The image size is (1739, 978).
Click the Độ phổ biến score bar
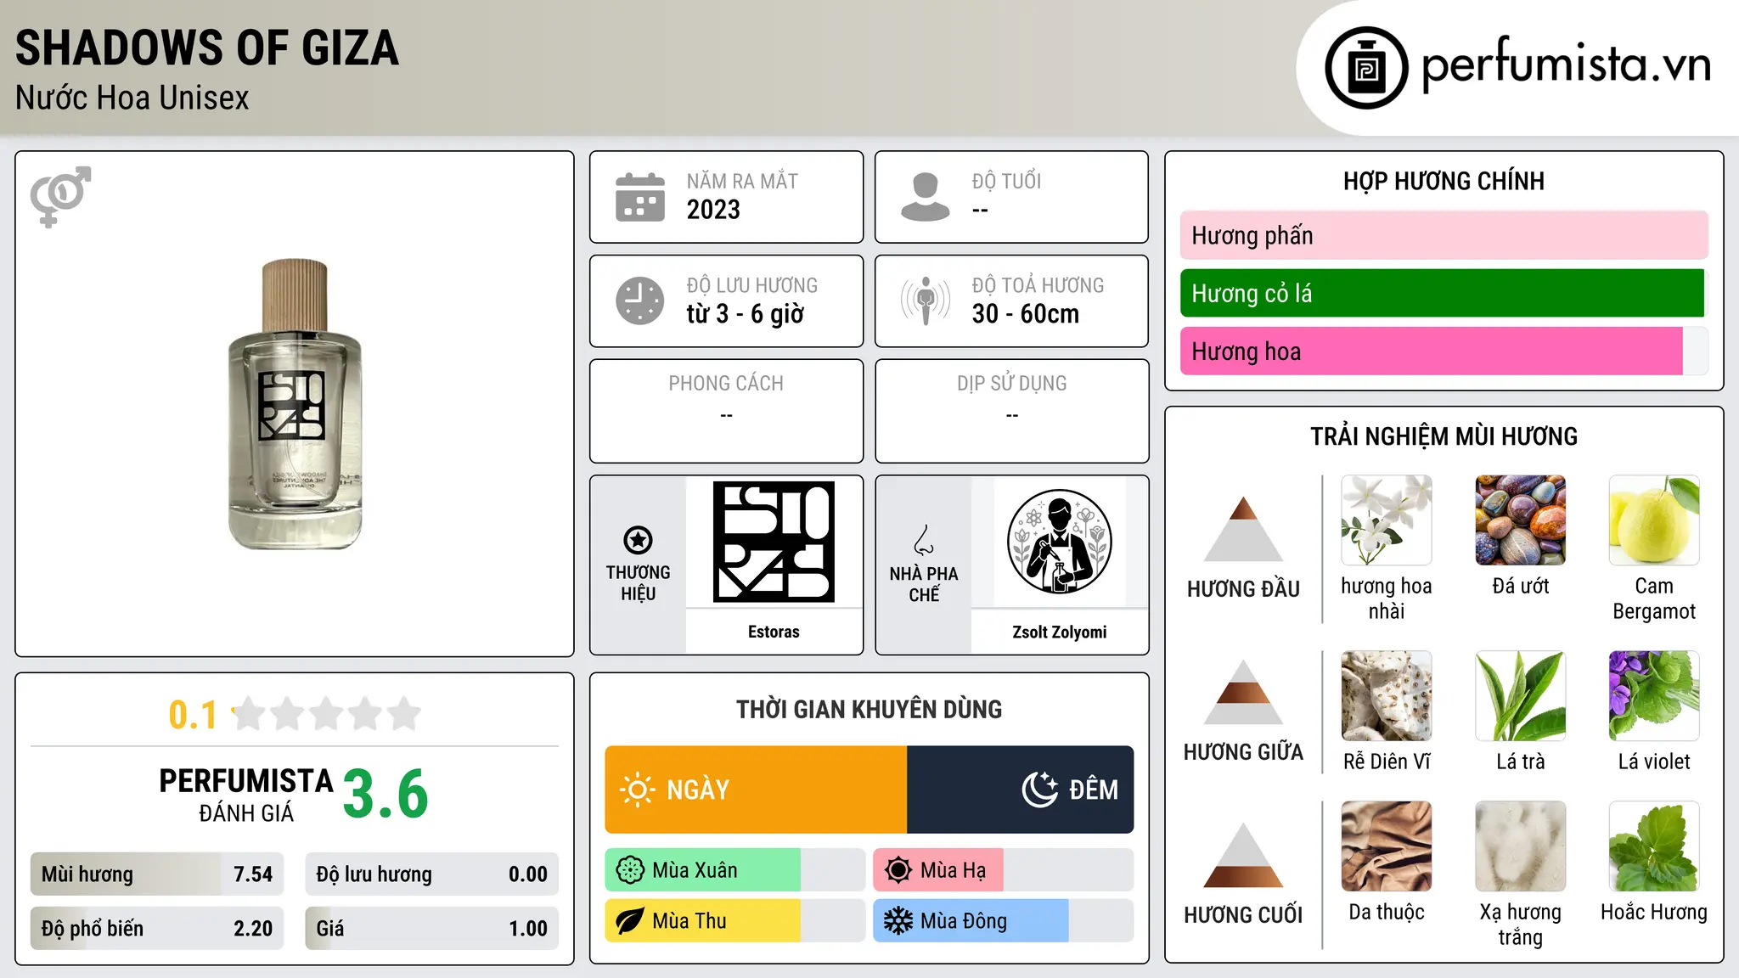pyautogui.click(x=157, y=929)
